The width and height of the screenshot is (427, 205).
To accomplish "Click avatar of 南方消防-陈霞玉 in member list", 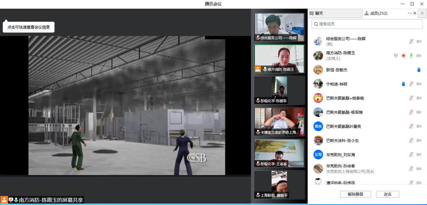I will coord(318,56).
